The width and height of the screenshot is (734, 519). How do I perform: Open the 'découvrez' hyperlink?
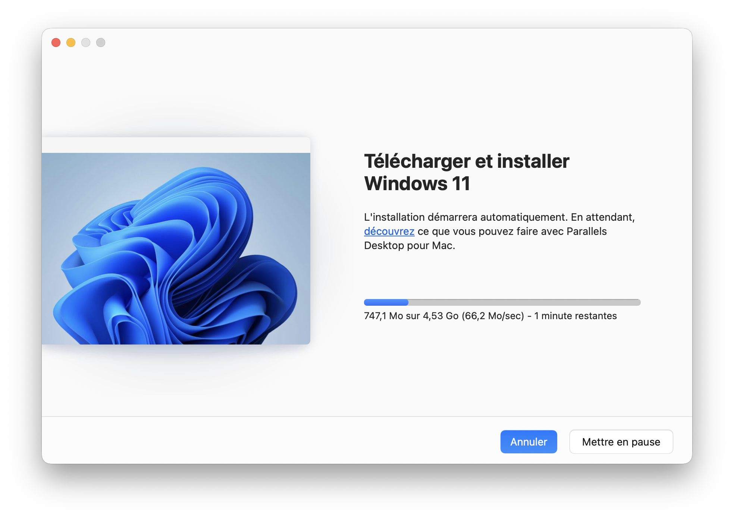click(389, 232)
